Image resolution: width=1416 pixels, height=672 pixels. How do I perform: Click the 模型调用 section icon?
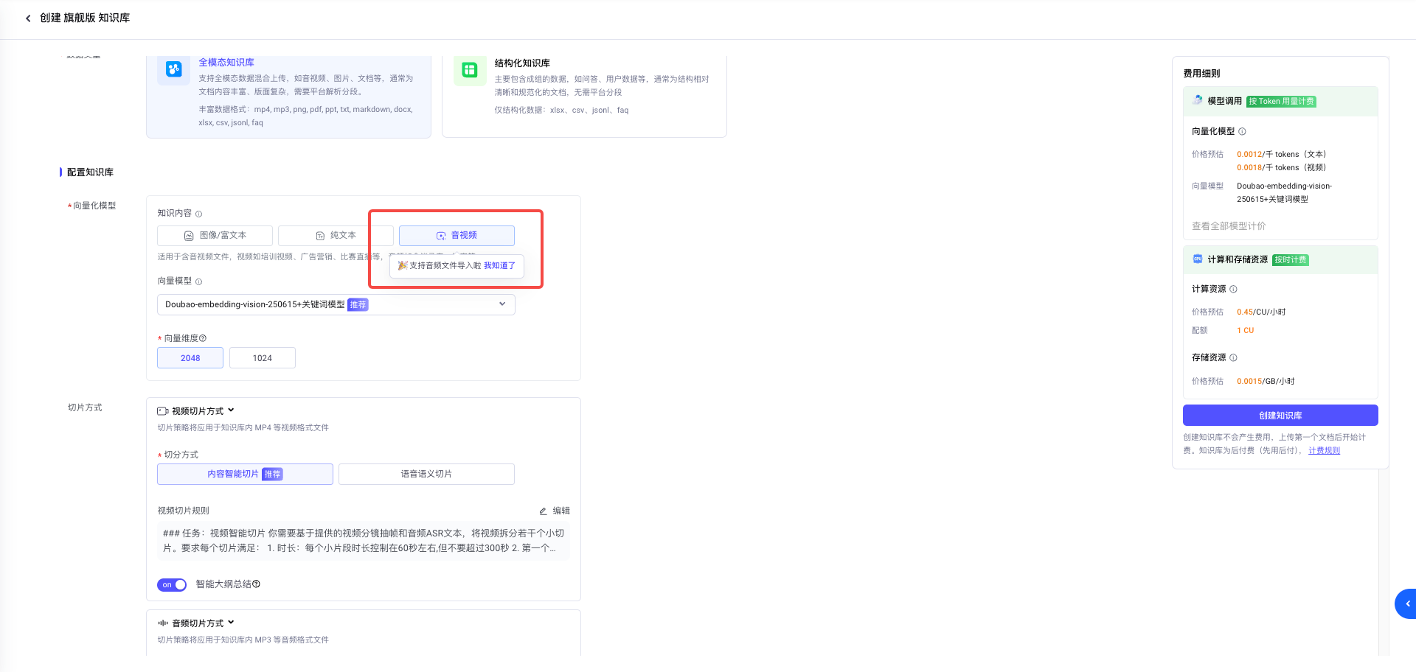click(1198, 101)
